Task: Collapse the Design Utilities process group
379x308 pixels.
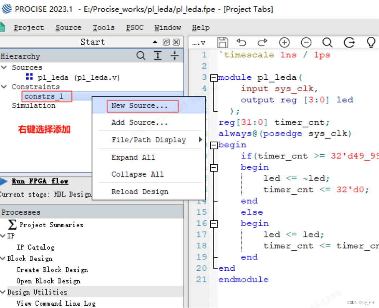Action: (x=3, y=292)
